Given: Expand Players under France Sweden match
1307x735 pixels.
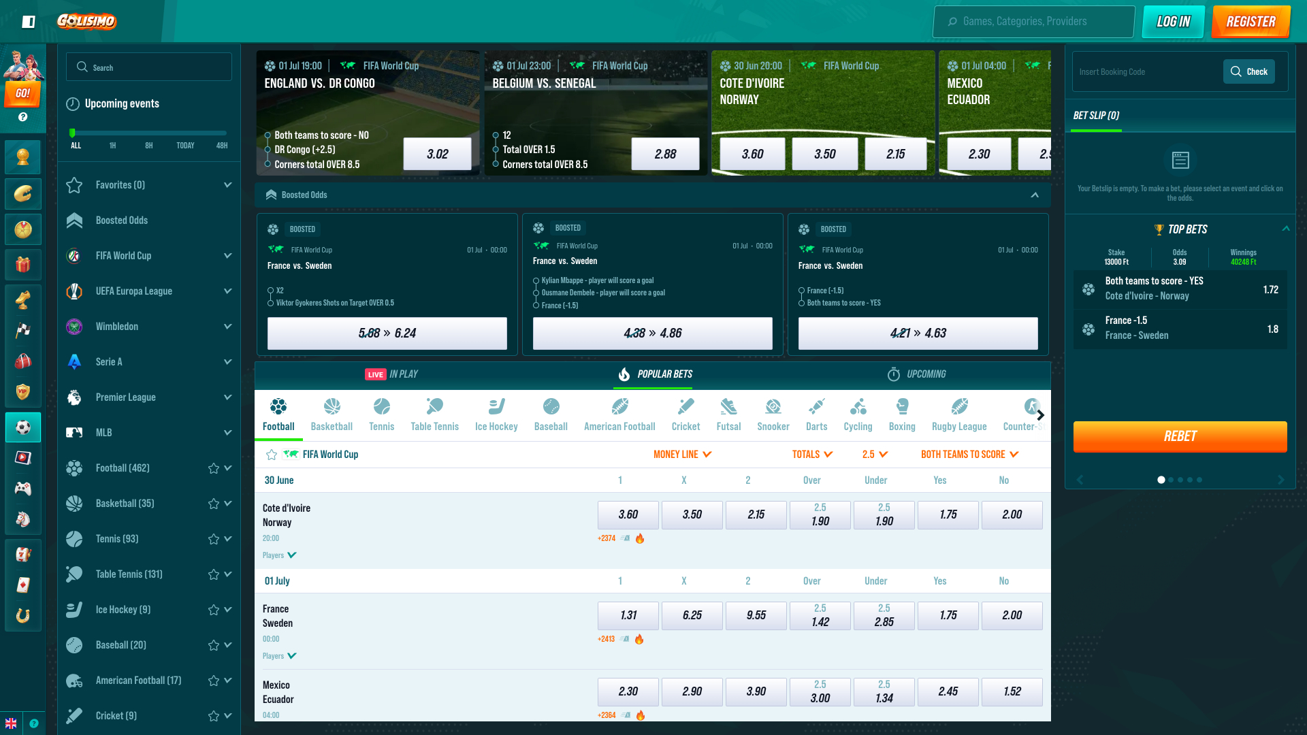Looking at the screenshot, I should click(280, 656).
